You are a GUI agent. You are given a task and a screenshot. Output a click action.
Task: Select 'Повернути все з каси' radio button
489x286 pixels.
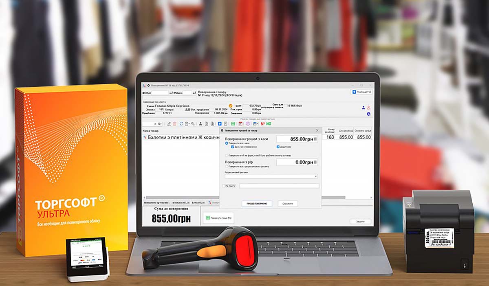227,143
